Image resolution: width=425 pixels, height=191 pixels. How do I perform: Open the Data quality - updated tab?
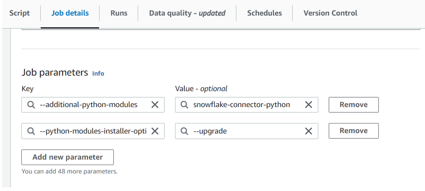187,13
